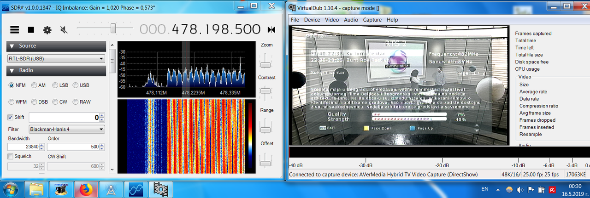The width and height of the screenshot is (590, 198).
Task: Open the Blackman-Harris 4 filter dropdown
Action: coord(67,130)
